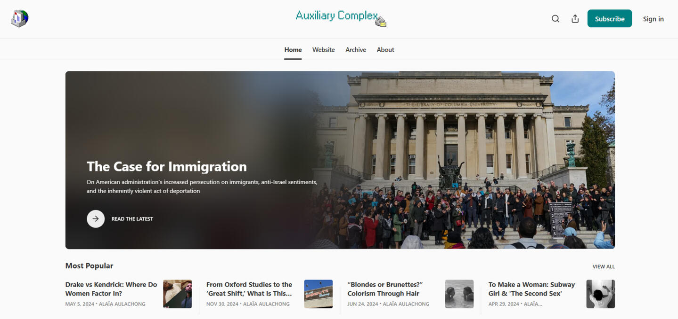Open the search magnifier icon
This screenshot has height=319, width=678.
coord(555,19)
